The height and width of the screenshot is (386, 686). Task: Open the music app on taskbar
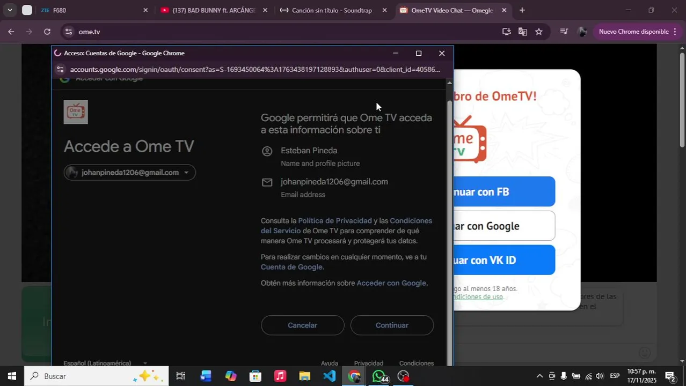coord(280,376)
